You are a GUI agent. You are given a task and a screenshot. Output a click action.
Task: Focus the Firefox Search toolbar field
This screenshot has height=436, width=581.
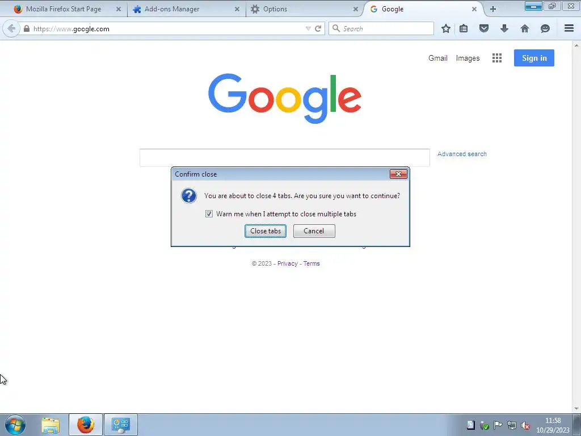[x=381, y=28]
